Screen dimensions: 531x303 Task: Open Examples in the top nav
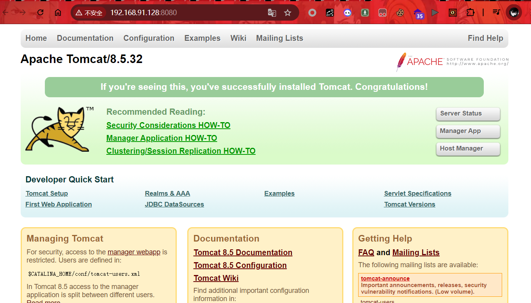pyautogui.click(x=202, y=38)
